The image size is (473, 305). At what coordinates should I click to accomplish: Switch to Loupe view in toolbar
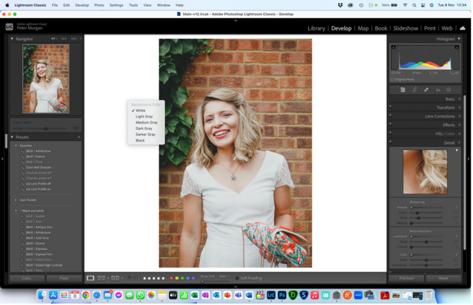pos(90,278)
